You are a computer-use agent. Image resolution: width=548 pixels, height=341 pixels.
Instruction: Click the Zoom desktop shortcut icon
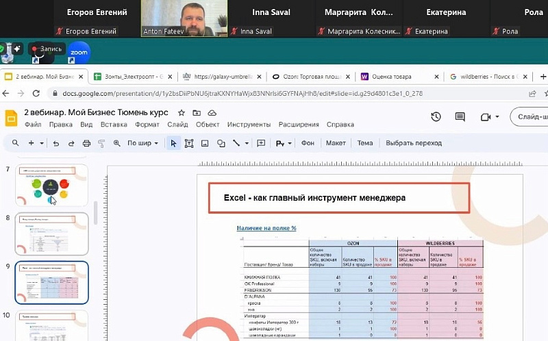79,53
